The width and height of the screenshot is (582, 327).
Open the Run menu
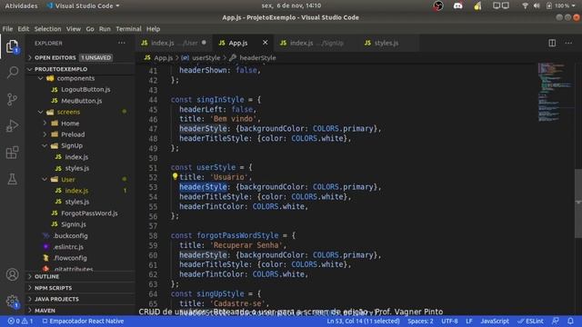point(105,29)
